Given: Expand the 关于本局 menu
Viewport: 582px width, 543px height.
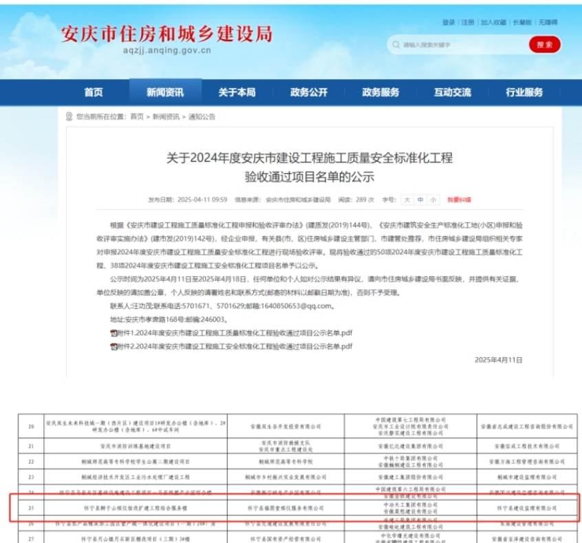Looking at the screenshot, I should pos(237,92).
